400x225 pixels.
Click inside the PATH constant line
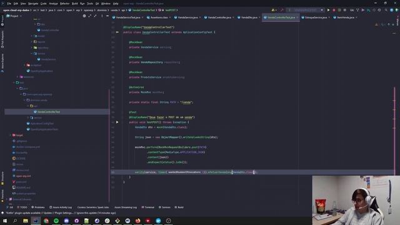161,102
